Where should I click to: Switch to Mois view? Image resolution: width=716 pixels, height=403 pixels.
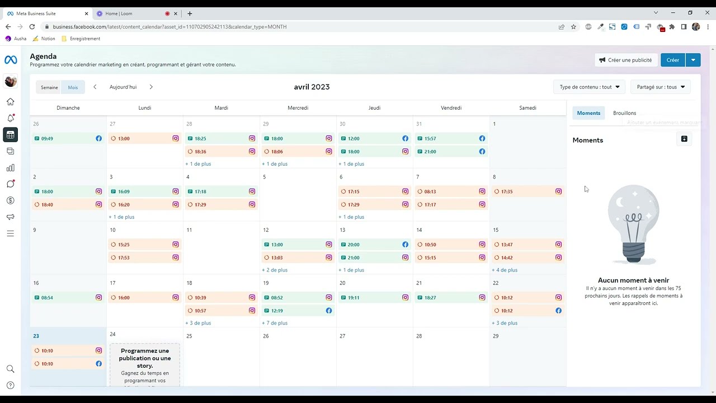tap(73, 87)
